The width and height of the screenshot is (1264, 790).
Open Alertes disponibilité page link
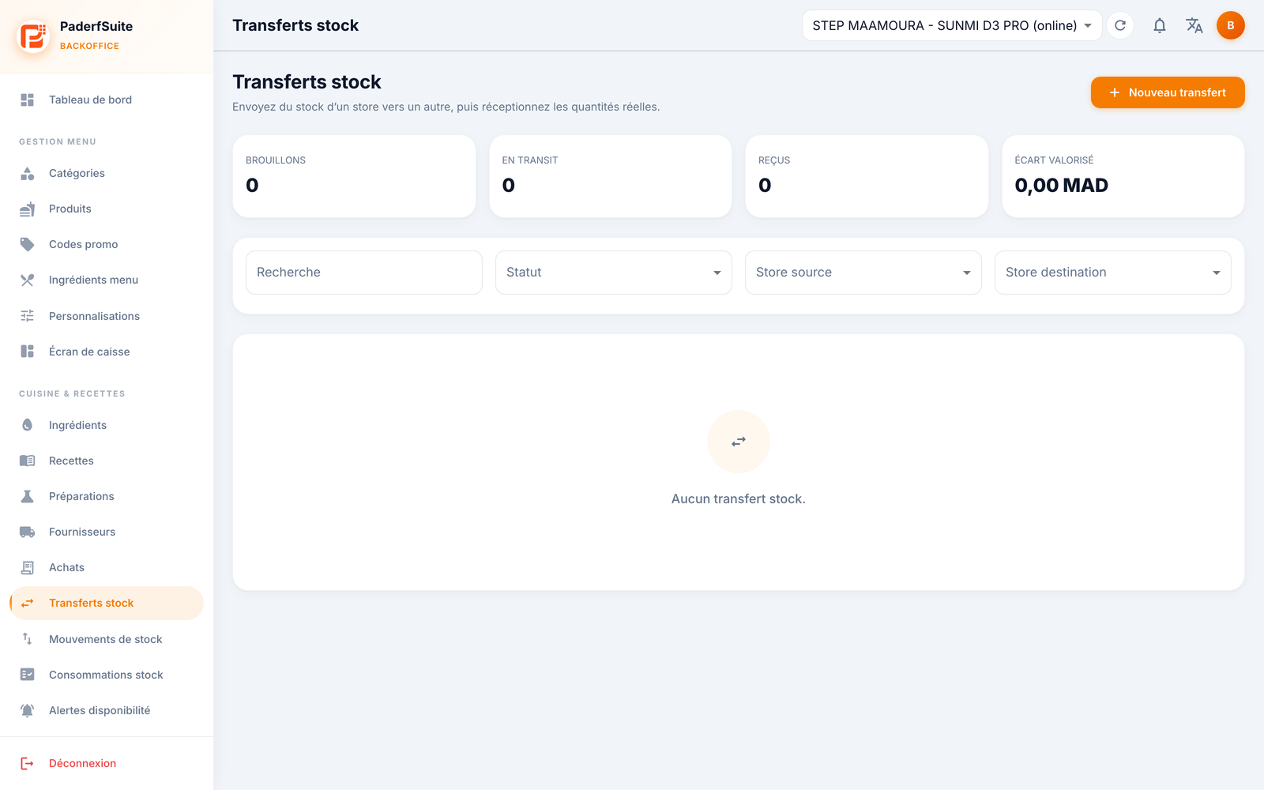107,710
